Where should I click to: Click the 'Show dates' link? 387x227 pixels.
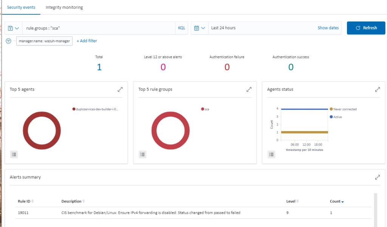328,28
